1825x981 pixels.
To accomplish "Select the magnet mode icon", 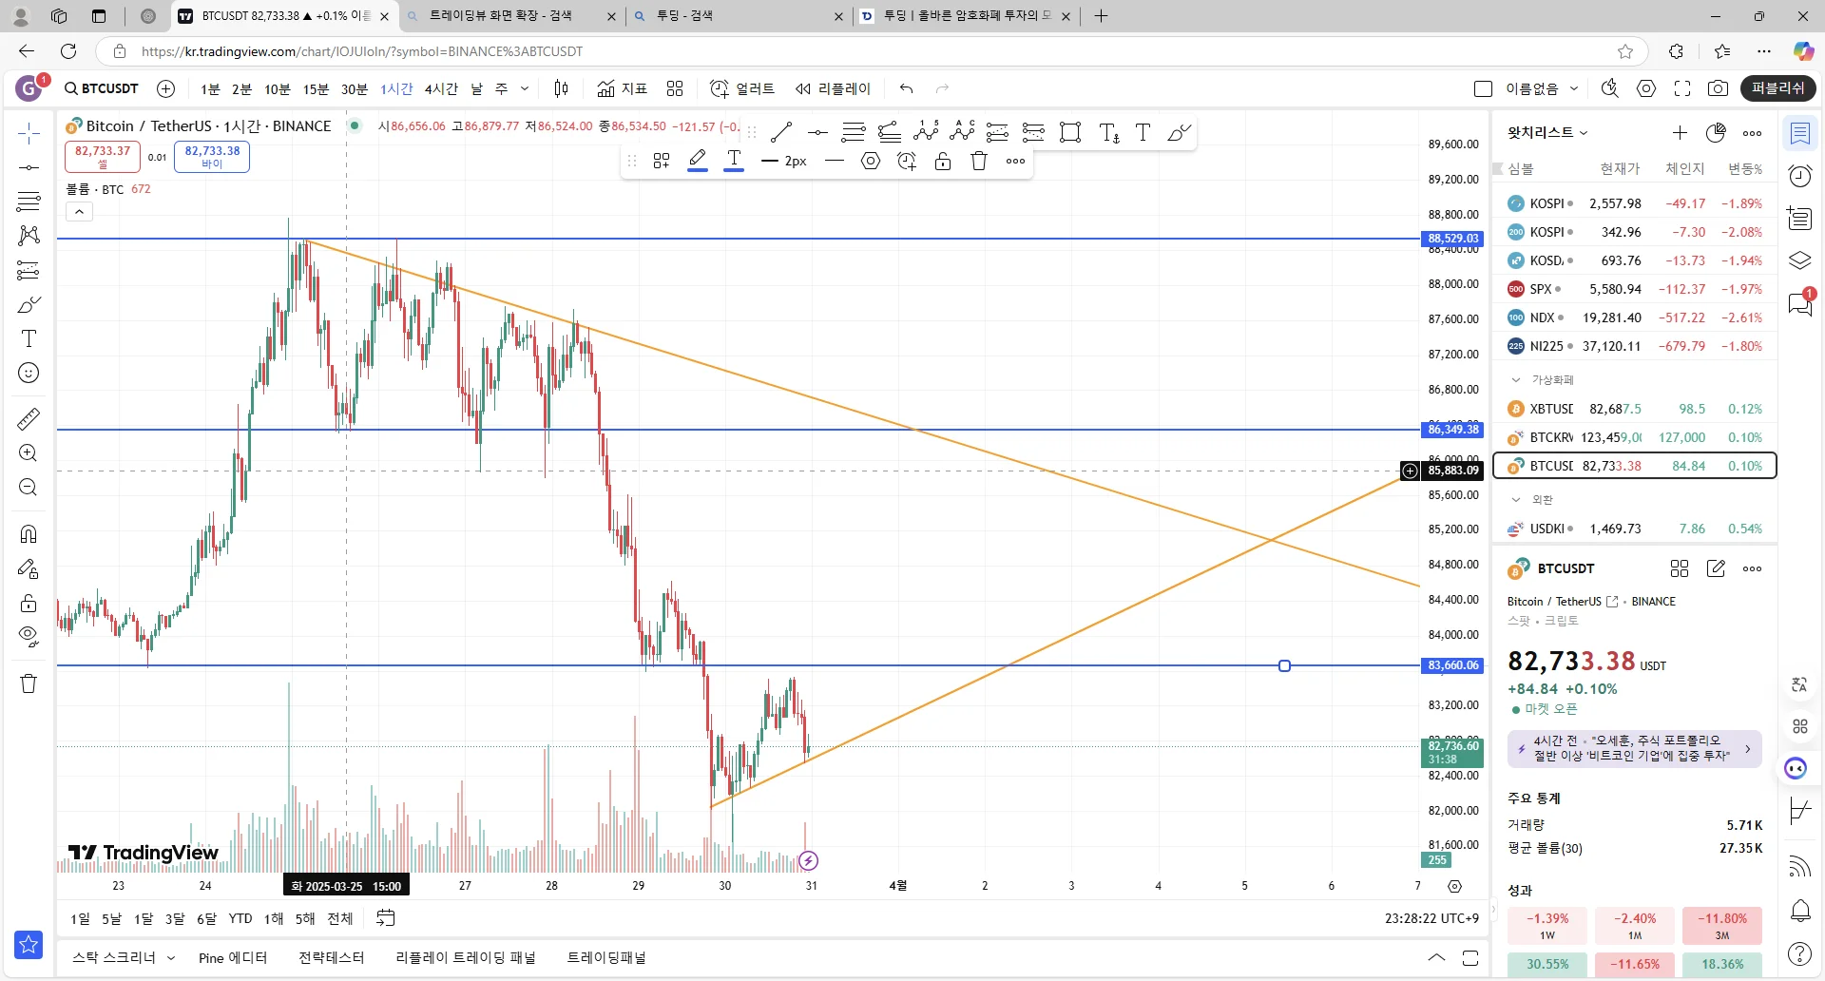I will pos(29,534).
